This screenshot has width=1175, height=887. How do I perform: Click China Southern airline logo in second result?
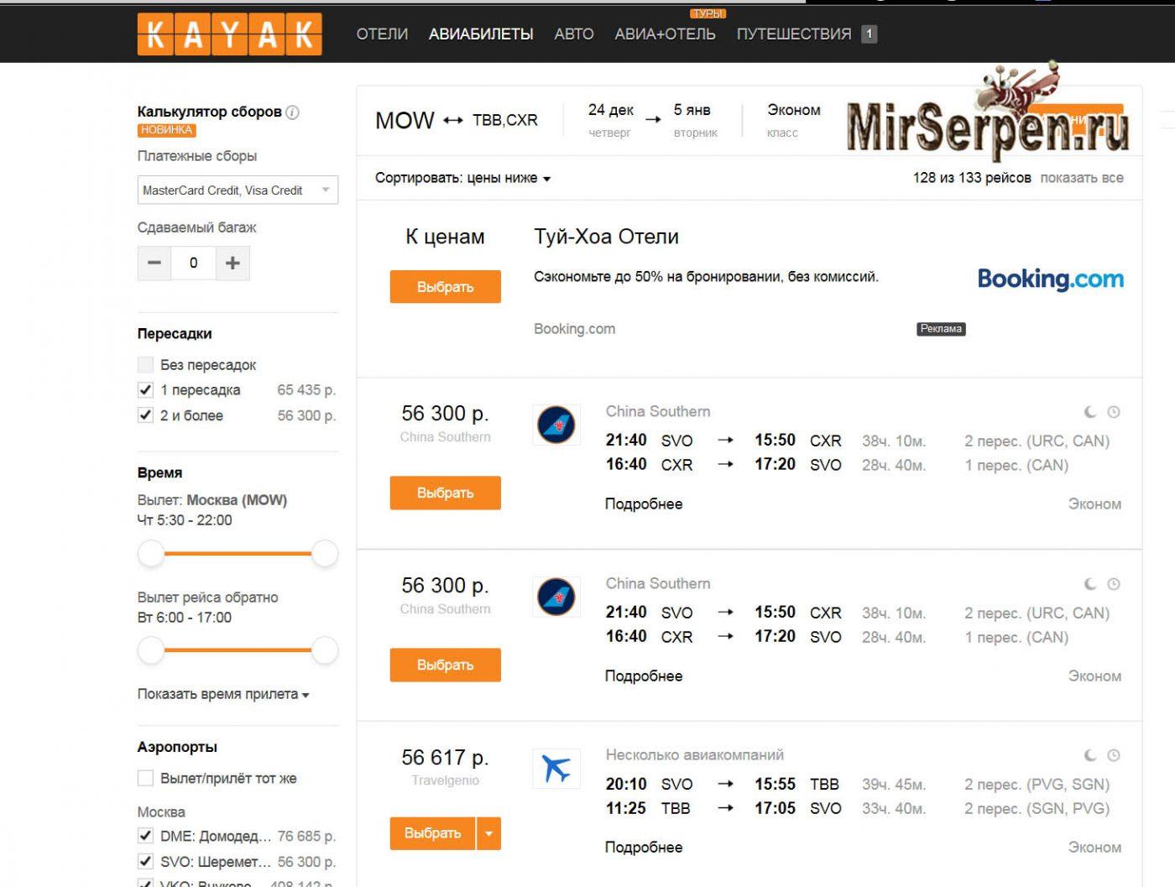pos(556,597)
